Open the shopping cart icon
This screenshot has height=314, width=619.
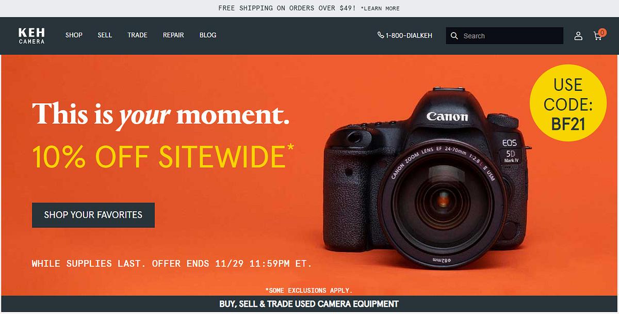tap(597, 36)
